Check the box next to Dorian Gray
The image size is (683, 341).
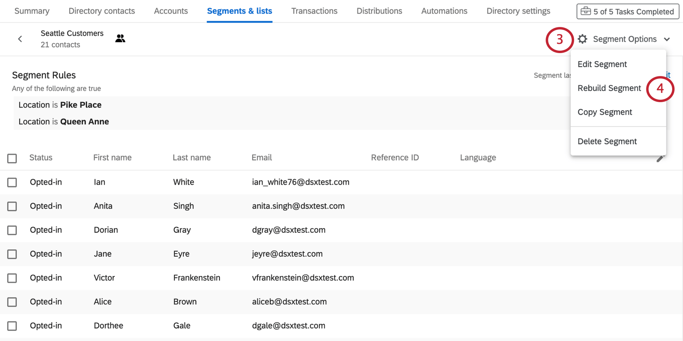(x=12, y=230)
